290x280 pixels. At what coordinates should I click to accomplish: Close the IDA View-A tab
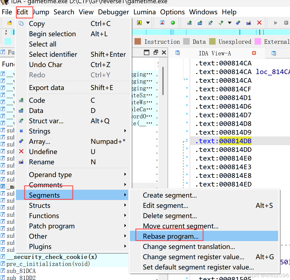pyautogui.click(x=254, y=53)
